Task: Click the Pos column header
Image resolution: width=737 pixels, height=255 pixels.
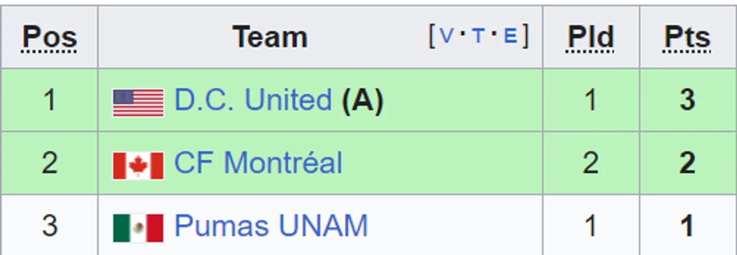Action: pyautogui.click(x=49, y=38)
